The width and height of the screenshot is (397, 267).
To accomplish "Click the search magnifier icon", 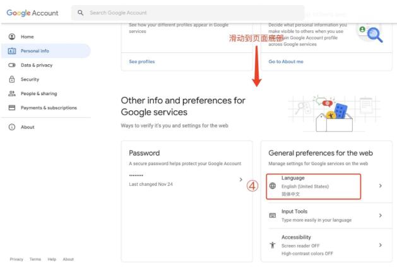I will [81, 13].
